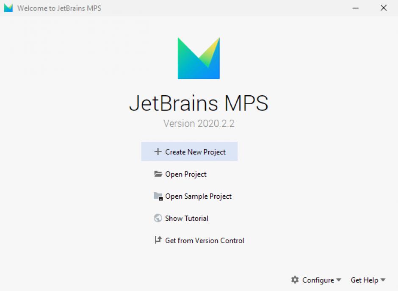
Task: Click the globe icon beside Show Tutorial
Action: 158,218
